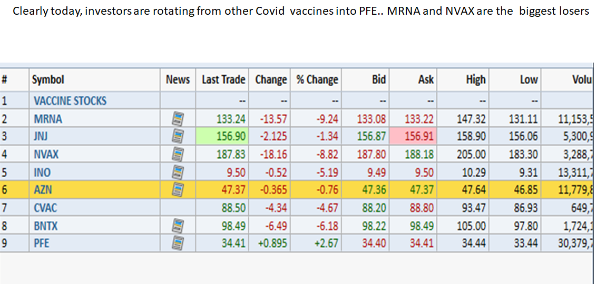
Task: Click the pink JNJ ask price 156.91
Action: pos(419,137)
